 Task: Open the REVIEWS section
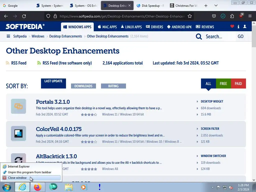[x=205, y=27]
